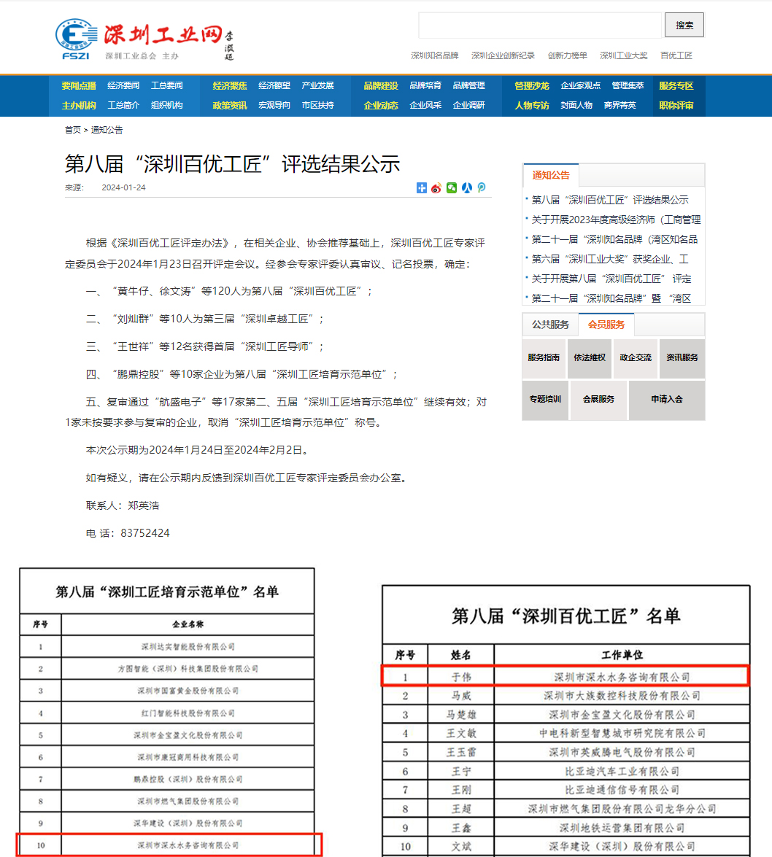The image size is (772, 857).
Task: Share article to Sina Weibo
Action: (x=436, y=188)
